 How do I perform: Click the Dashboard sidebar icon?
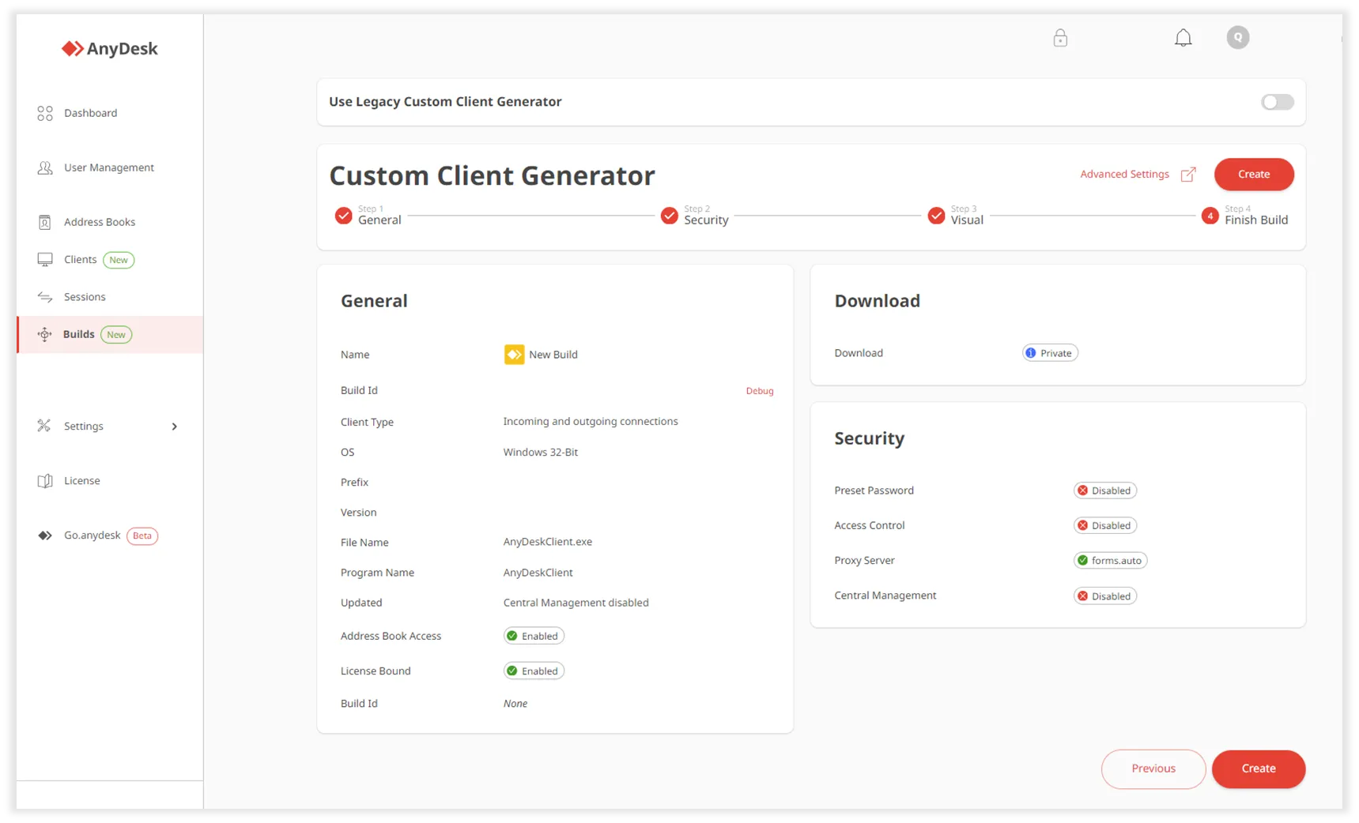click(x=45, y=114)
